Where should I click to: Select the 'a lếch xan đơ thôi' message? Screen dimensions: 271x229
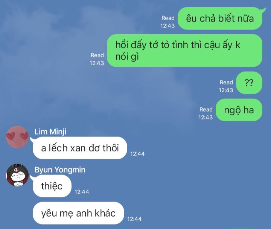pos(80,148)
